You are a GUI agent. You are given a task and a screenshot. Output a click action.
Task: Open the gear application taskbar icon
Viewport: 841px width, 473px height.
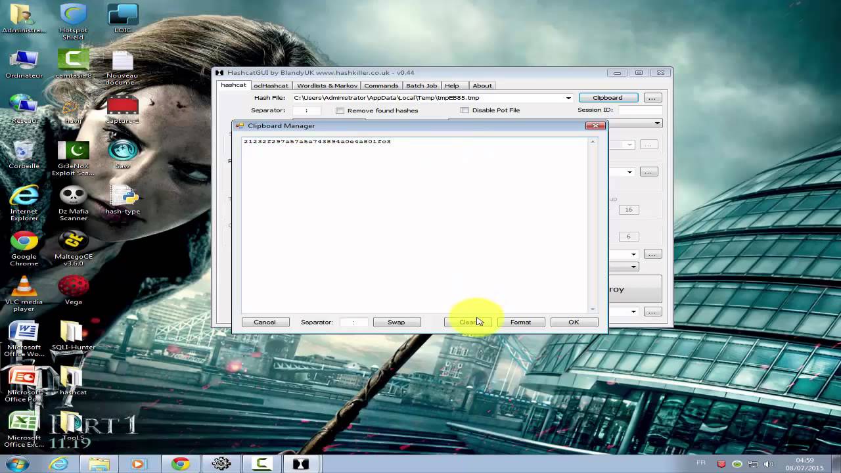coord(221,463)
